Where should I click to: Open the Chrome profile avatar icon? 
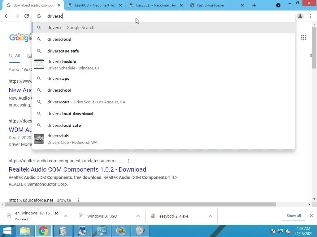click(x=300, y=16)
